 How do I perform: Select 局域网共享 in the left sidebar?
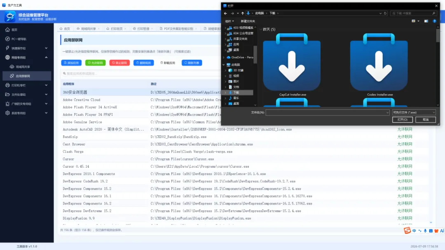[27, 67]
